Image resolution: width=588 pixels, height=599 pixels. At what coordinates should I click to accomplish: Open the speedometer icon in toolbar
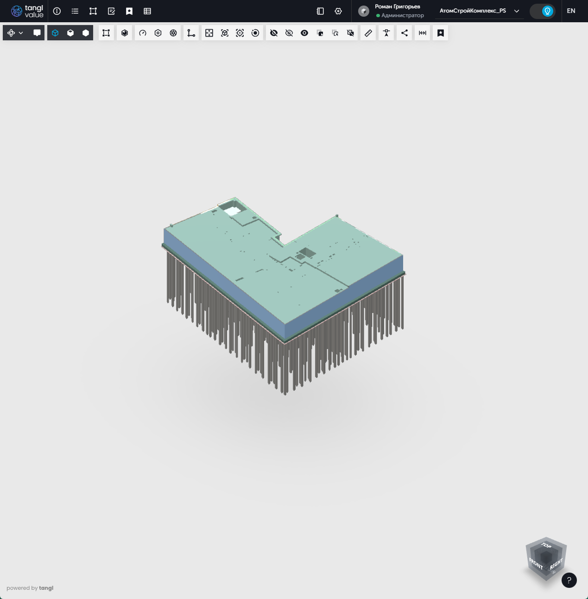pyautogui.click(x=143, y=33)
